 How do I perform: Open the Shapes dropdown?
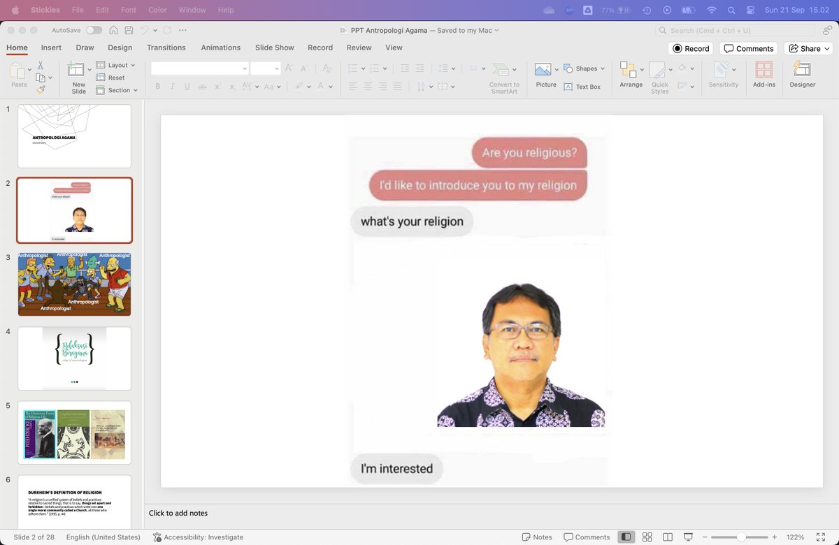coord(585,68)
